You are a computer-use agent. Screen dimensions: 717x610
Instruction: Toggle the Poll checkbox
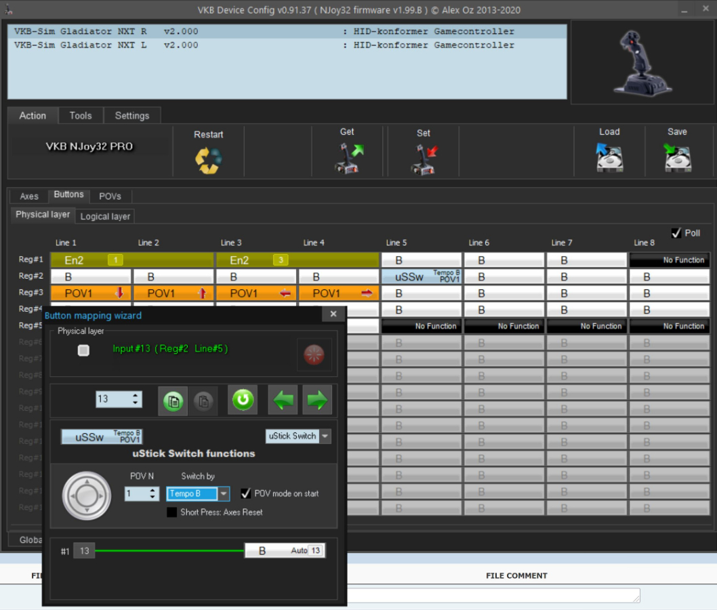[676, 233]
